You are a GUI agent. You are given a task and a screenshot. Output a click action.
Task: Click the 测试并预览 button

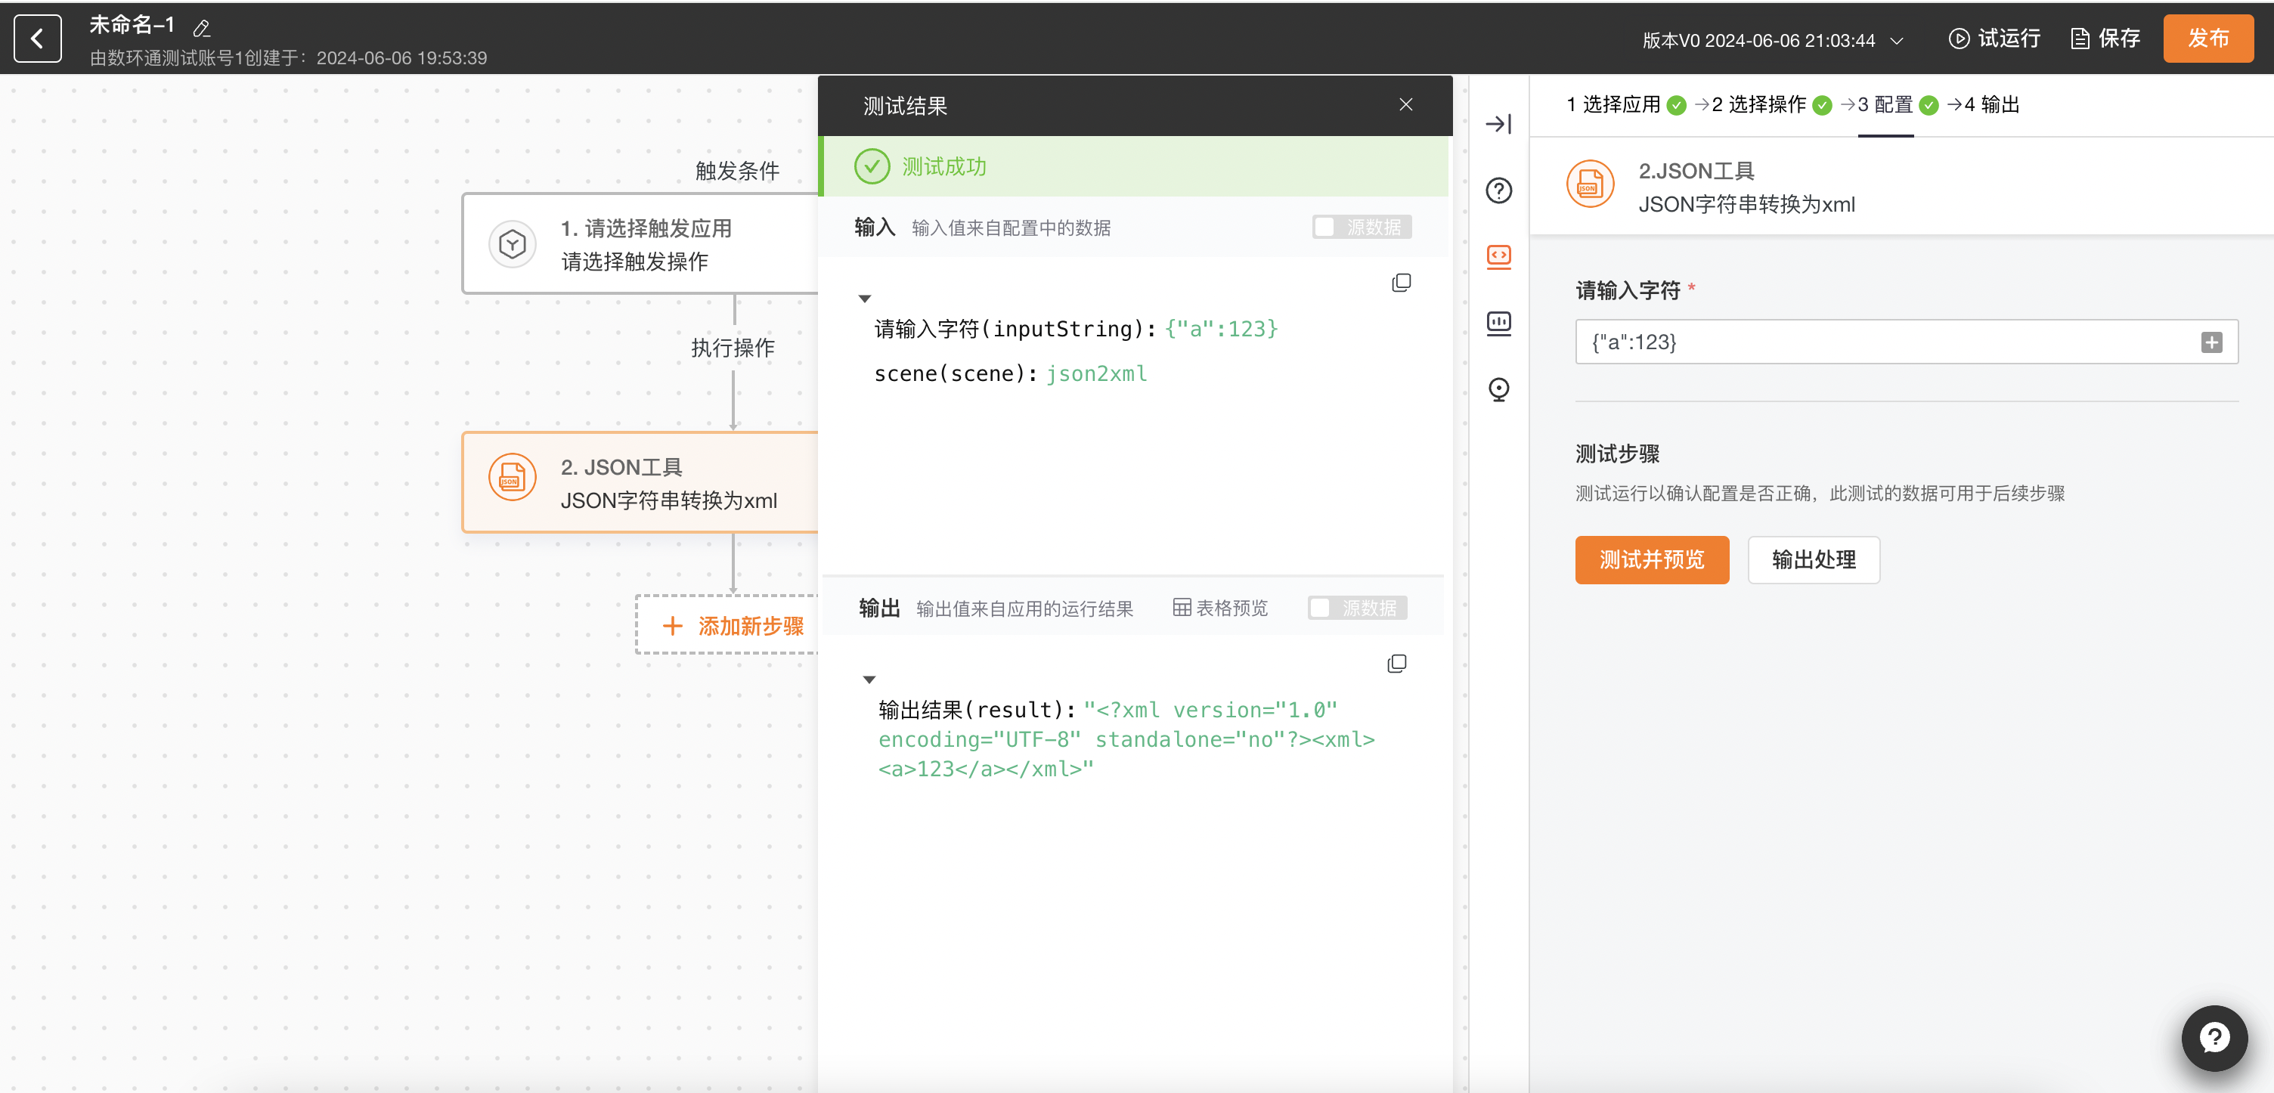pos(1652,560)
